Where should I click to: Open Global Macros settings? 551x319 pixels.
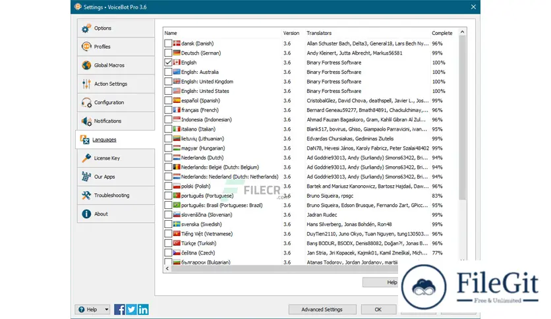tap(116, 65)
